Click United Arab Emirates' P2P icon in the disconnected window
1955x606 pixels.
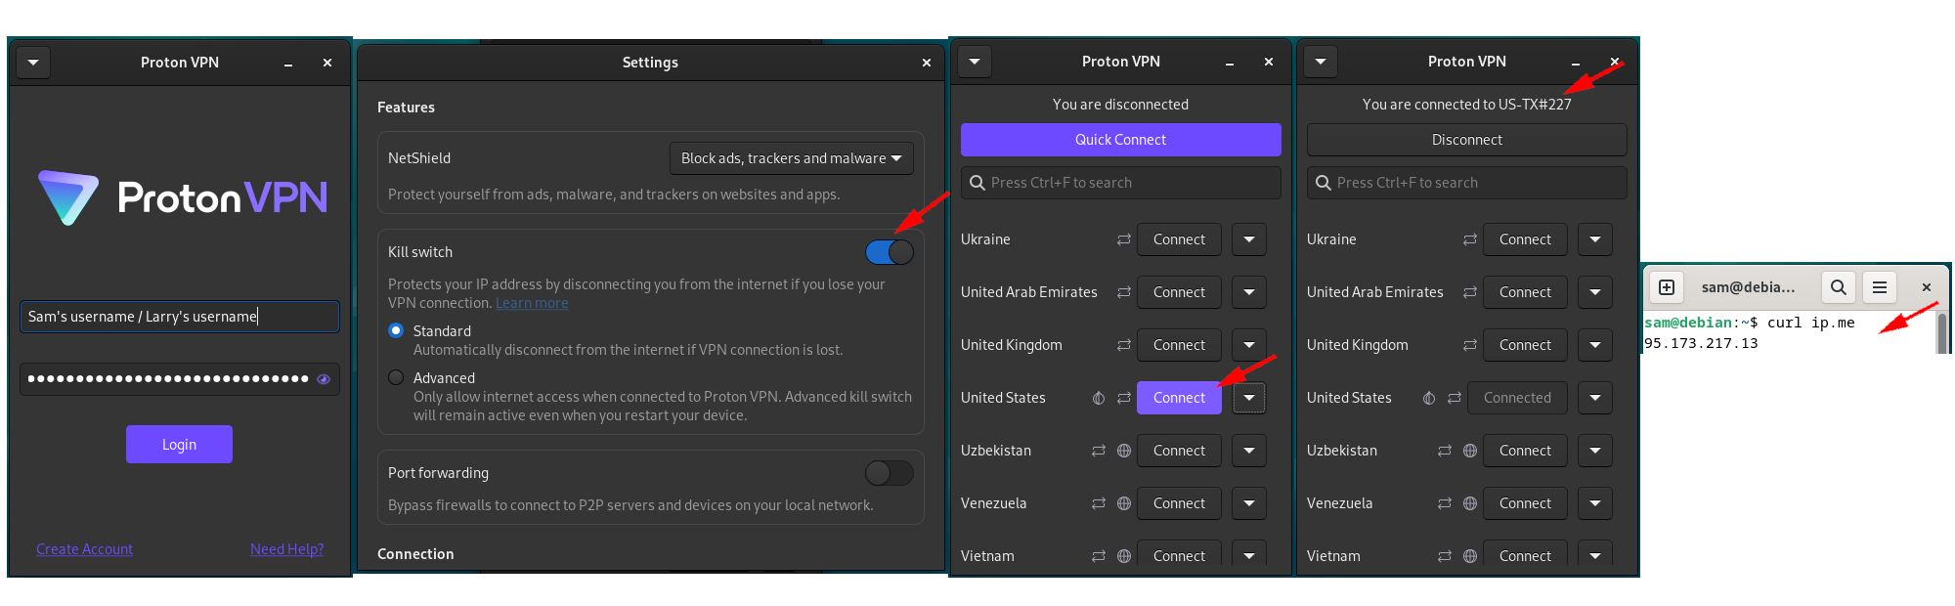(1124, 292)
